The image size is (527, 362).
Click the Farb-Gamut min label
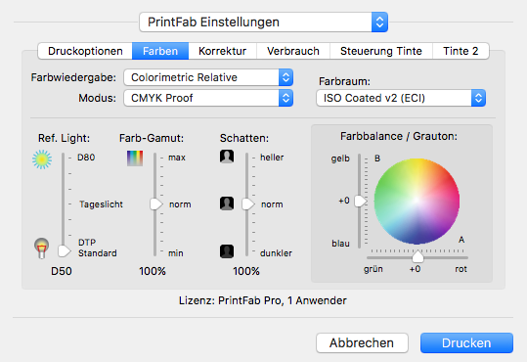point(176,253)
